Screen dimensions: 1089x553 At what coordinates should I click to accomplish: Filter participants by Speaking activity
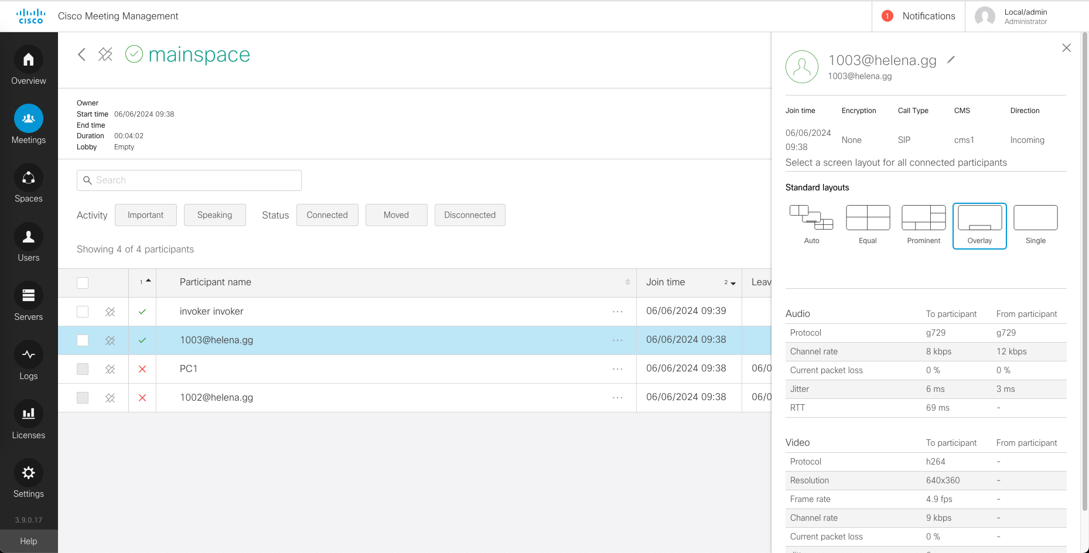pyautogui.click(x=214, y=215)
